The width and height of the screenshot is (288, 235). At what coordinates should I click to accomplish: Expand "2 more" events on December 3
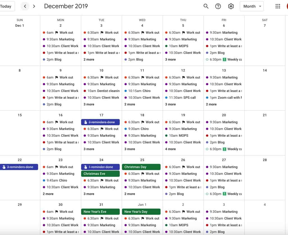[x=89, y=59]
